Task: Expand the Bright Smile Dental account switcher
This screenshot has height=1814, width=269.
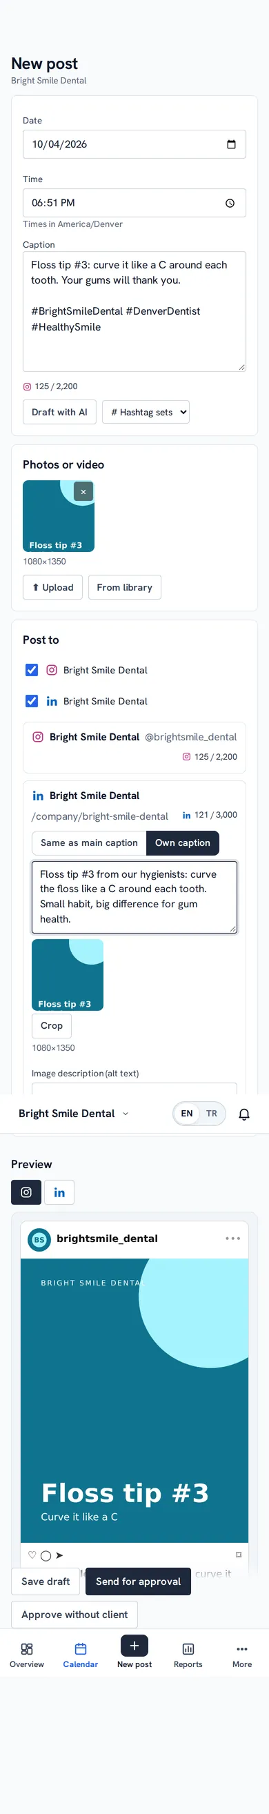Action: point(74,1114)
